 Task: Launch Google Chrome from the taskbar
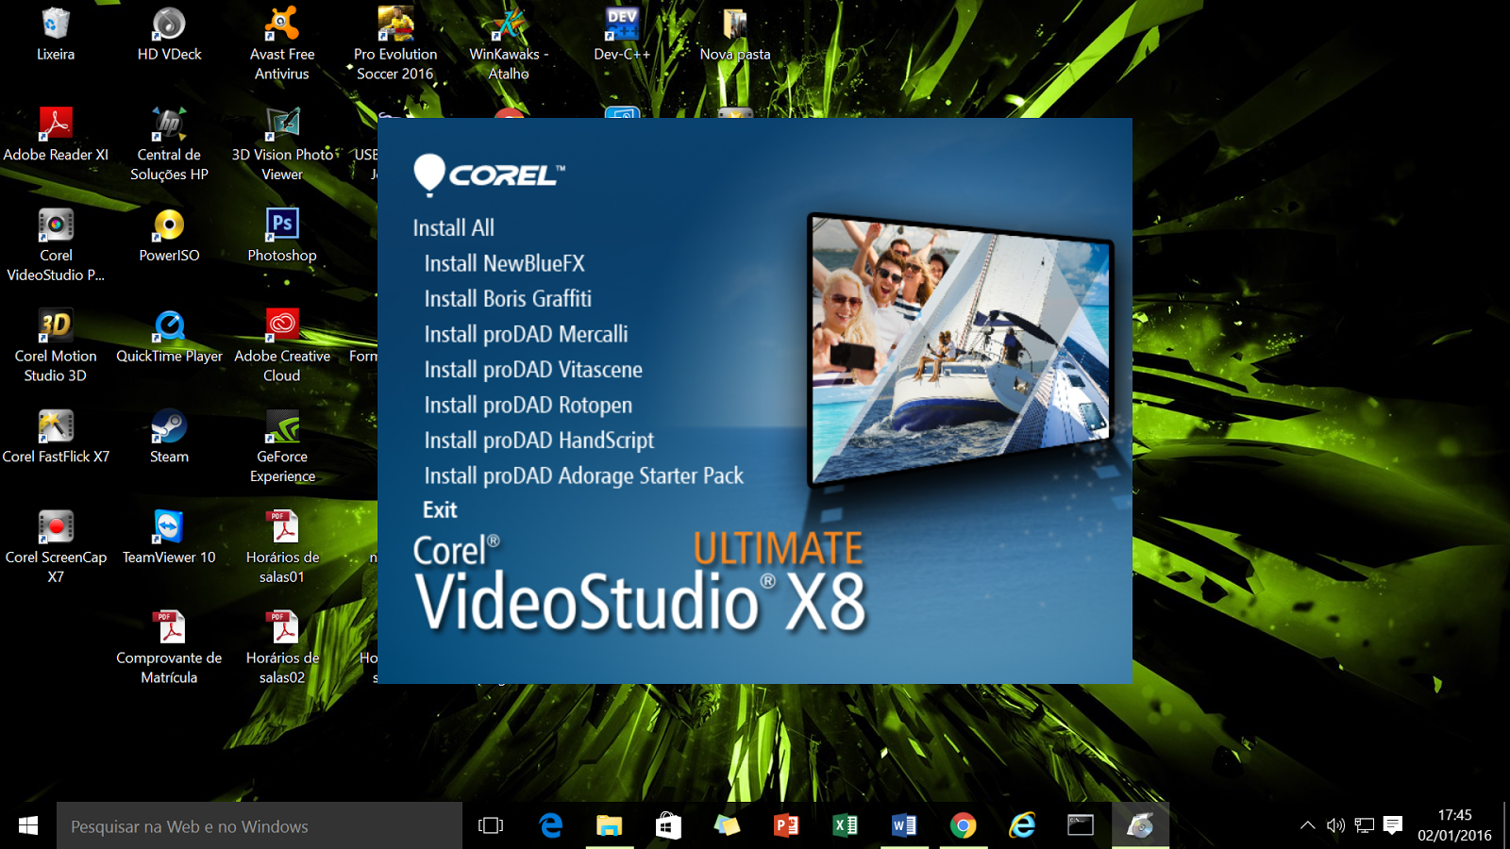(x=965, y=826)
